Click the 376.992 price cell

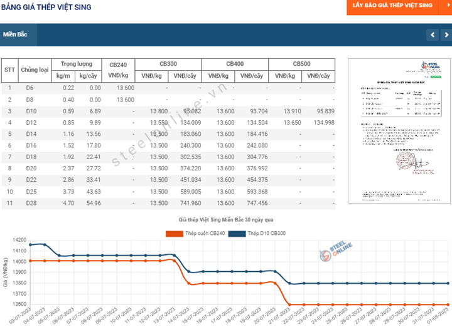[257, 169]
